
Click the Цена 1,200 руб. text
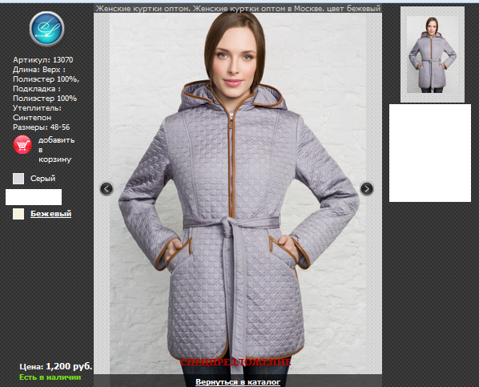click(x=55, y=366)
